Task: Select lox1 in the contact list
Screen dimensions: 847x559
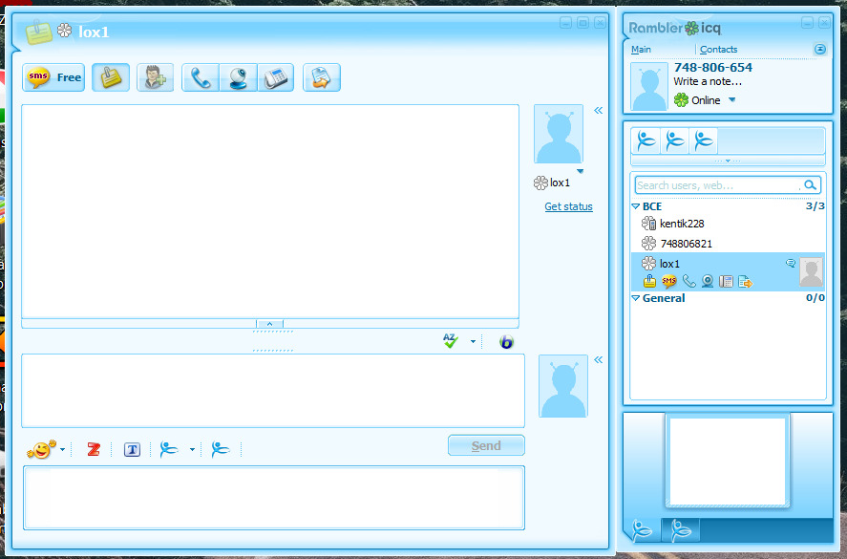Action: click(x=728, y=272)
